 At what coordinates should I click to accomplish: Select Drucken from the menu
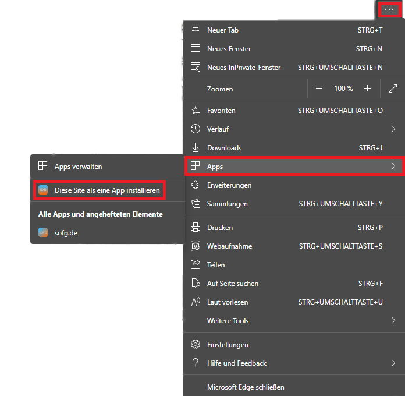[220, 228]
